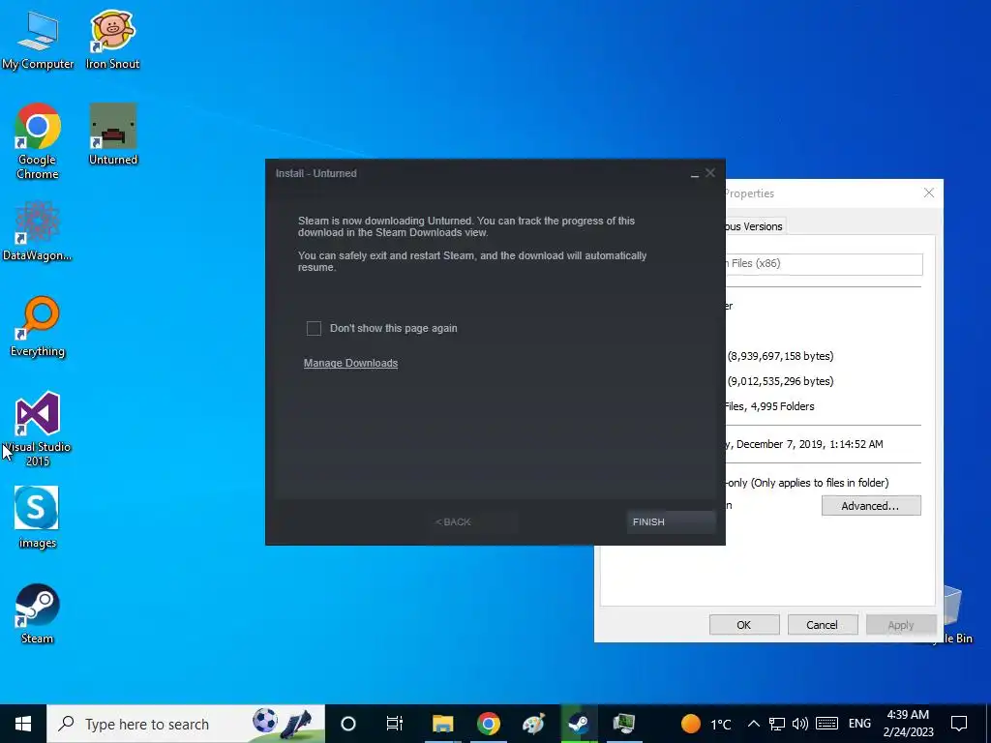Select the Recycle Bin behind Properties window
Viewport: 991px width, 743px height.
point(953,612)
